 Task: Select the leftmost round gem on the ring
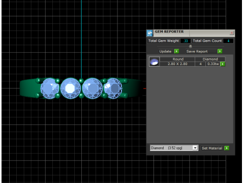50,88
